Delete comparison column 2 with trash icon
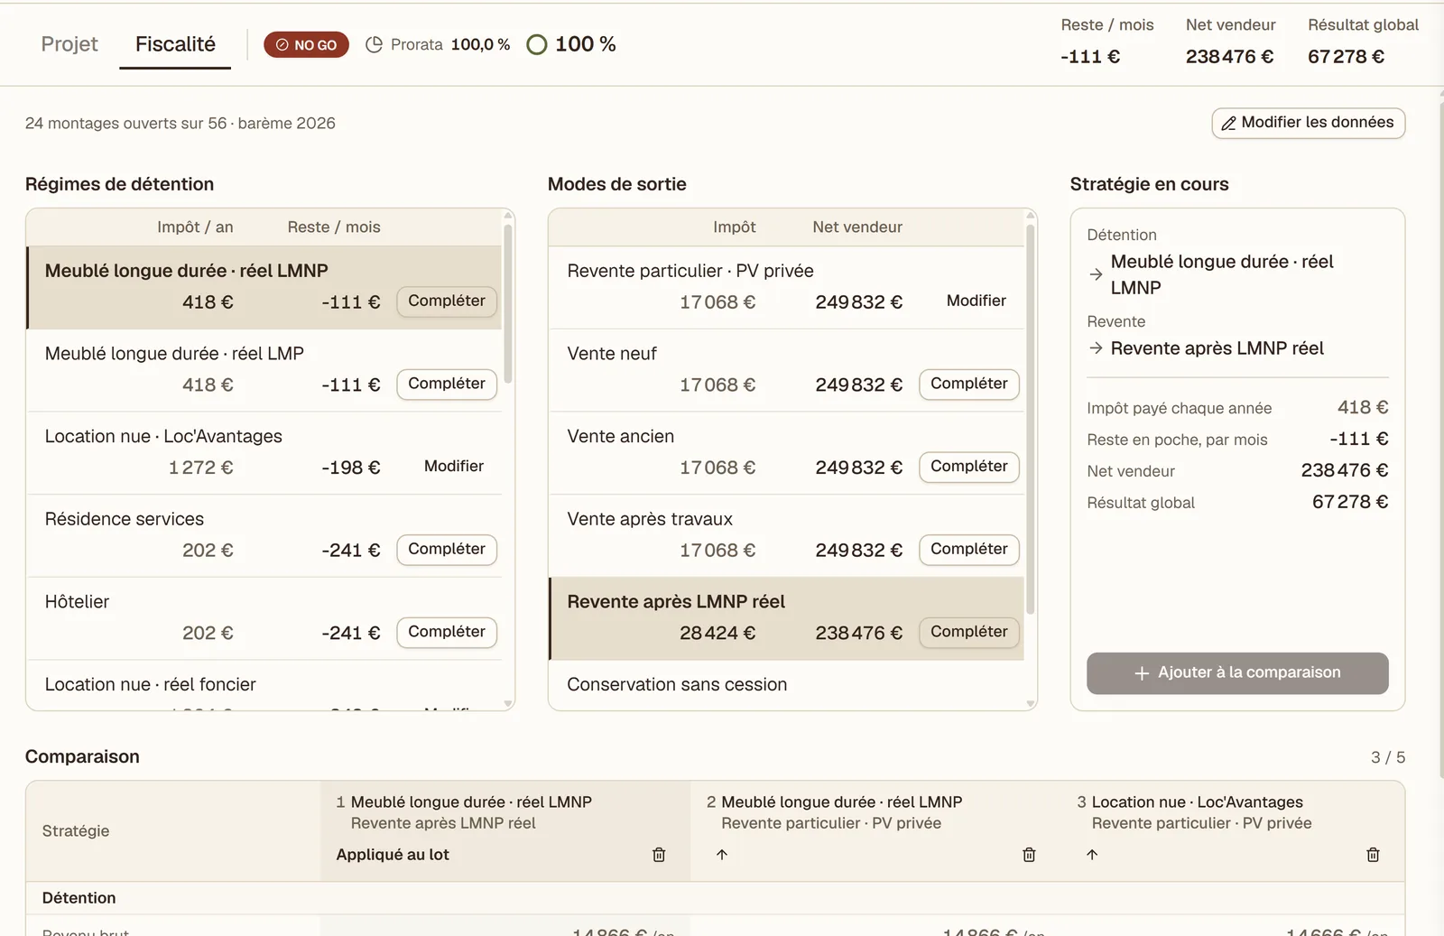1444x936 pixels. tap(1029, 855)
